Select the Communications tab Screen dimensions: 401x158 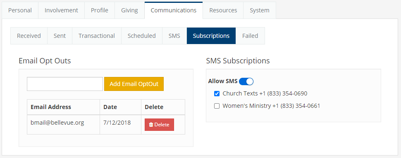(x=174, y=10)
